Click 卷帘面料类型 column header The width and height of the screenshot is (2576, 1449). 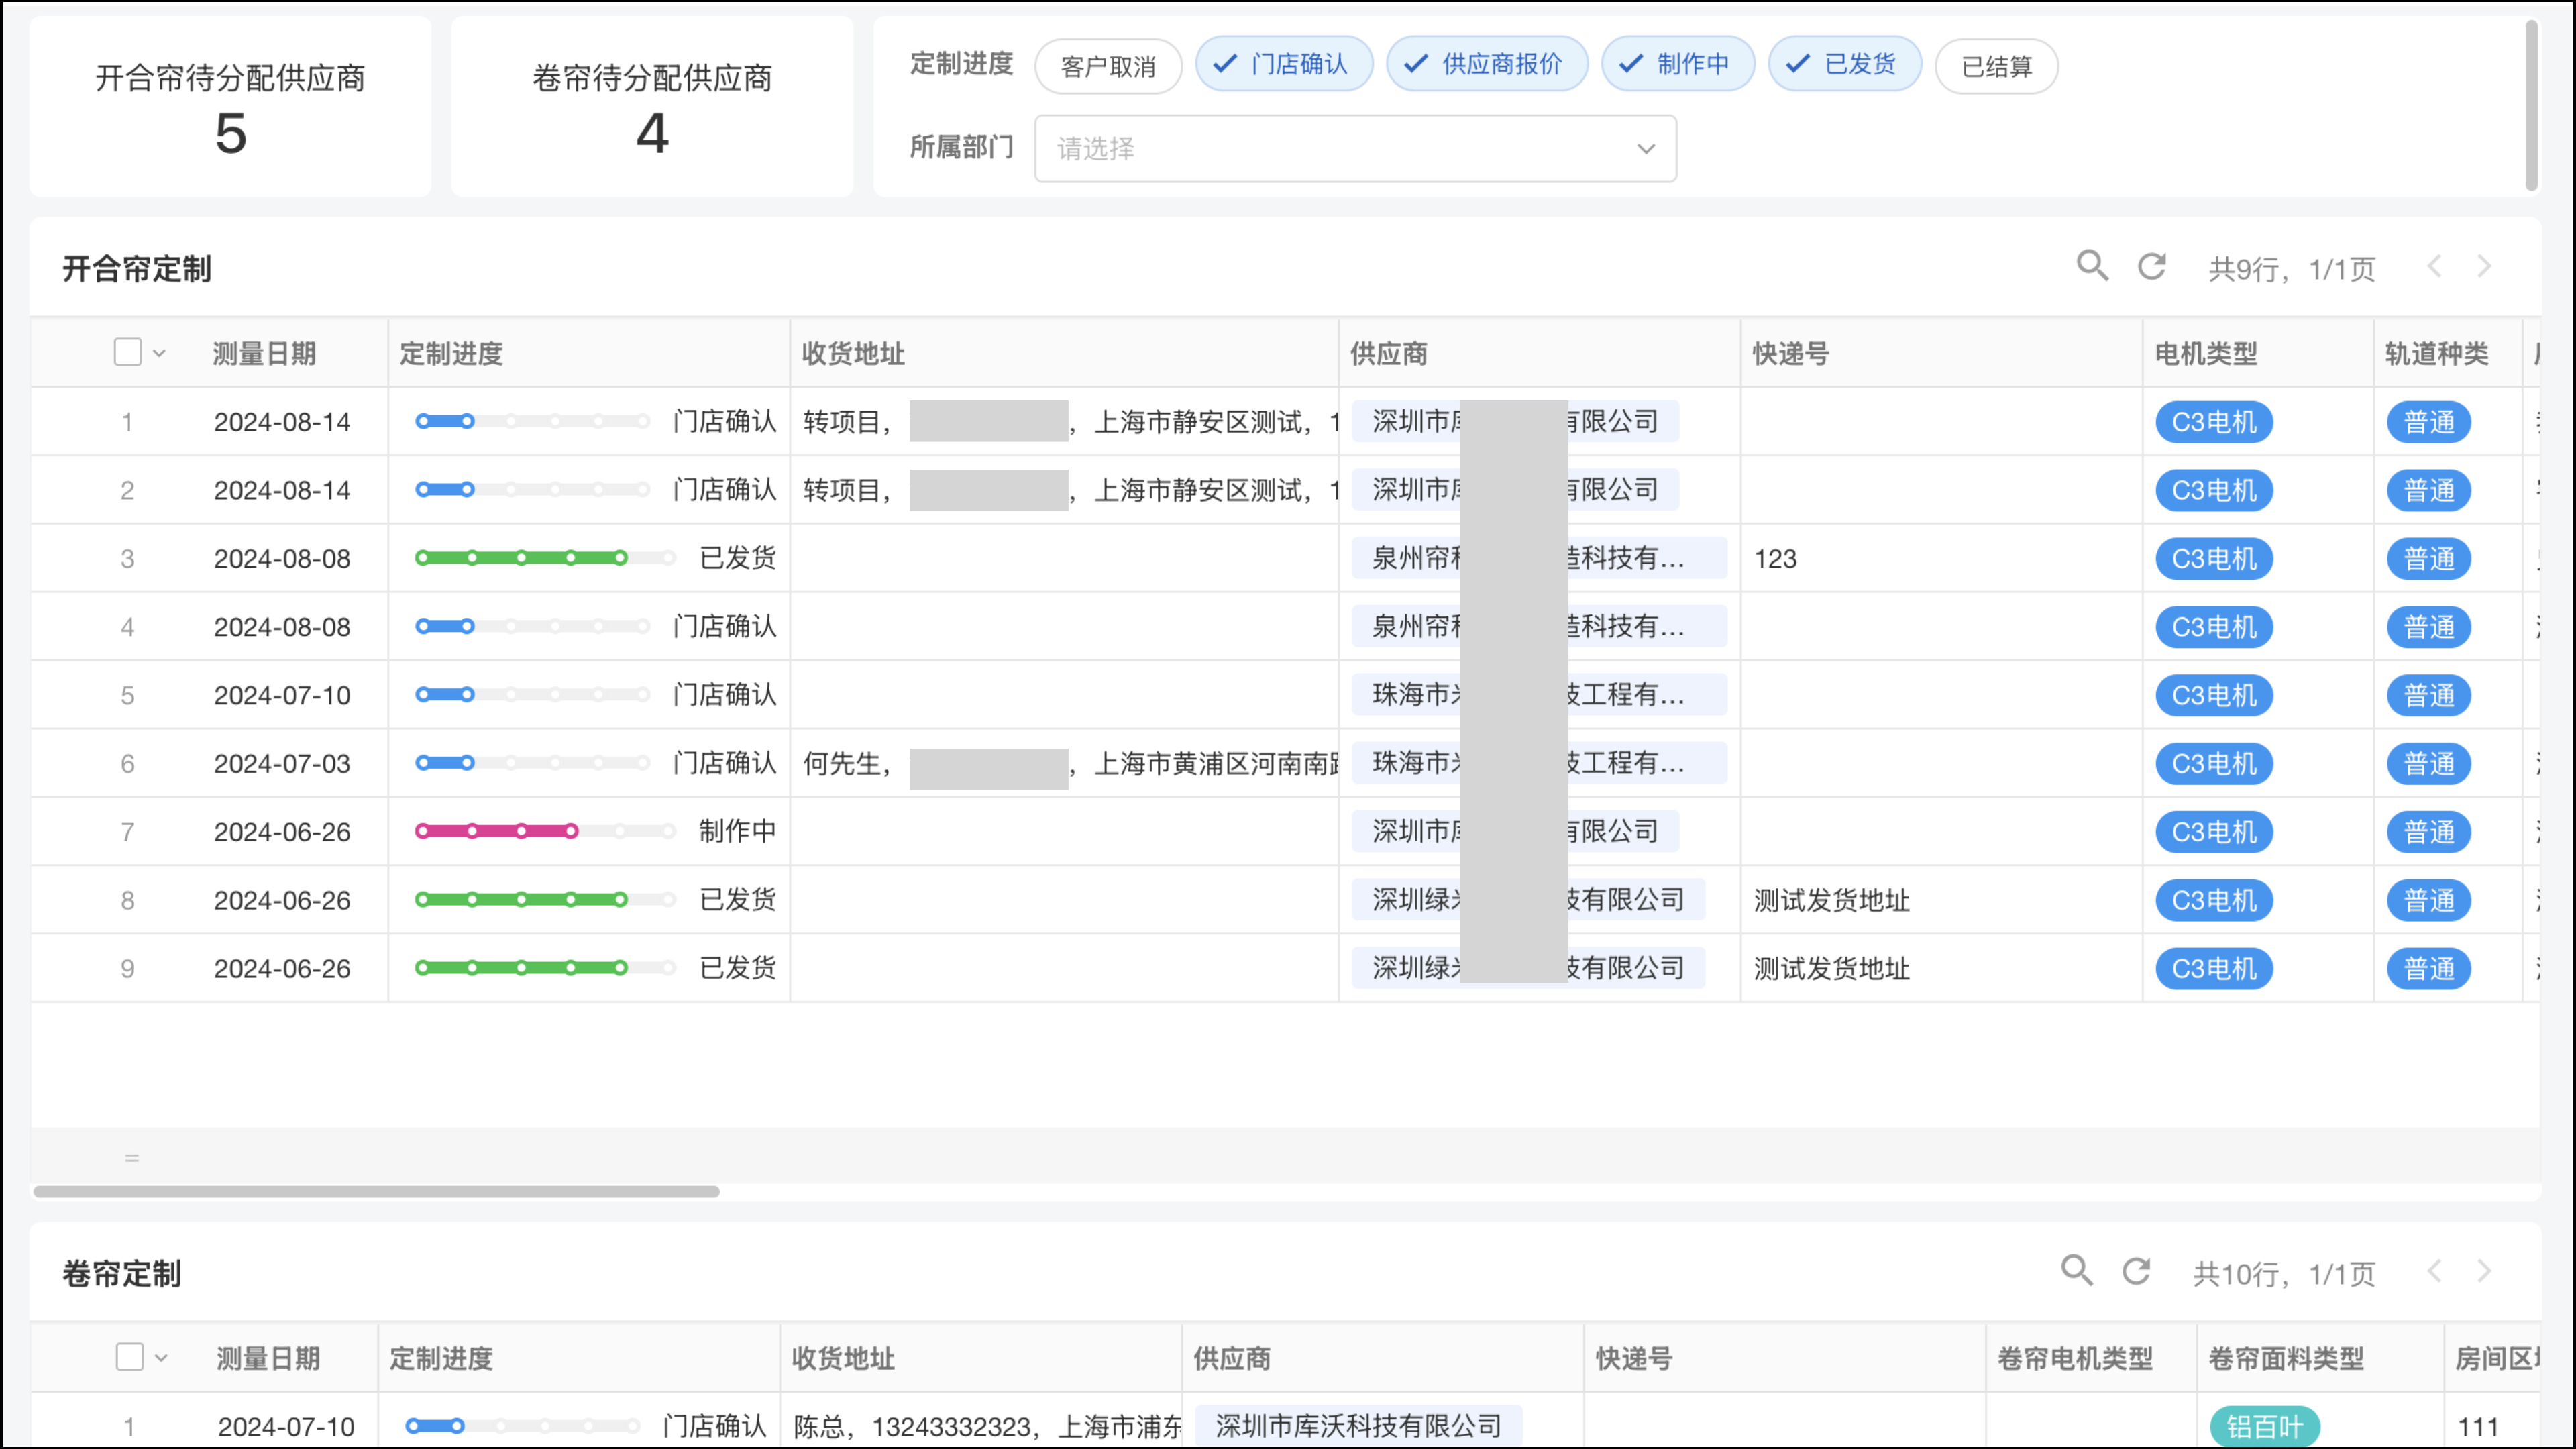[2286, 1358]
